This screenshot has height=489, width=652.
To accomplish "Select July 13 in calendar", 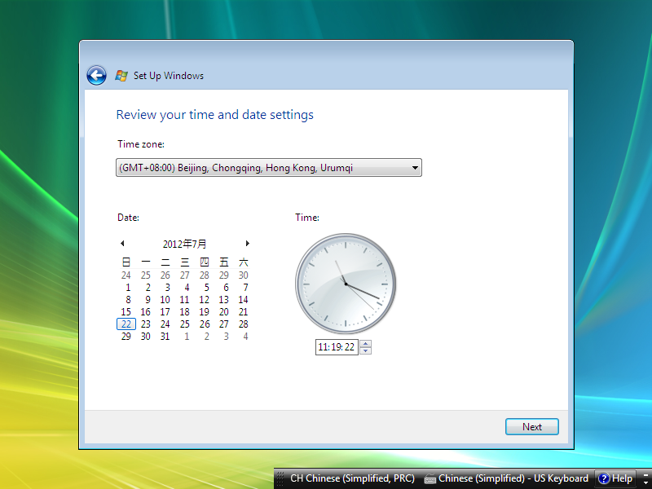I will coord(223,299).
